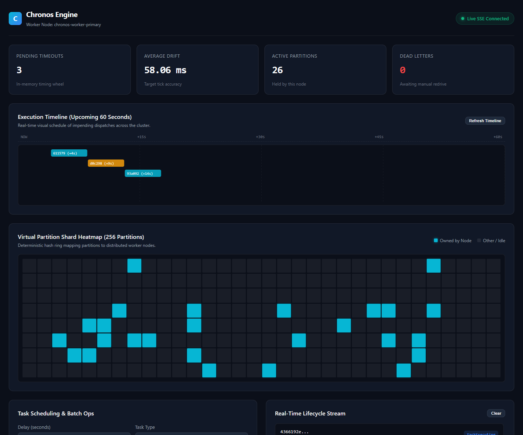Click the Virtual Partition Shard Heatmap heading

(81, 237)
